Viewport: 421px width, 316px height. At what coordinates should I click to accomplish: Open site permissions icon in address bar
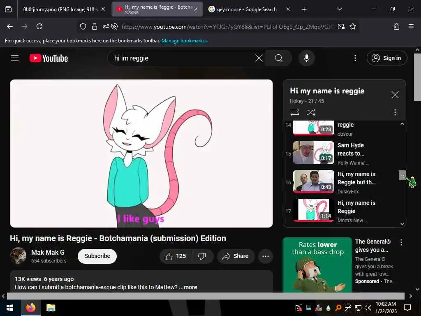[x=106, y=26]
